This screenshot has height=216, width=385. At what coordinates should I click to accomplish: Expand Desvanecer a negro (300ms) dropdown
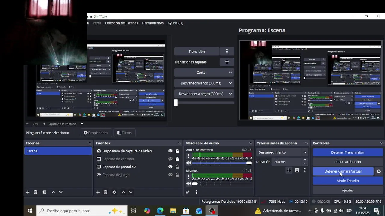click(x=230, y=94)
